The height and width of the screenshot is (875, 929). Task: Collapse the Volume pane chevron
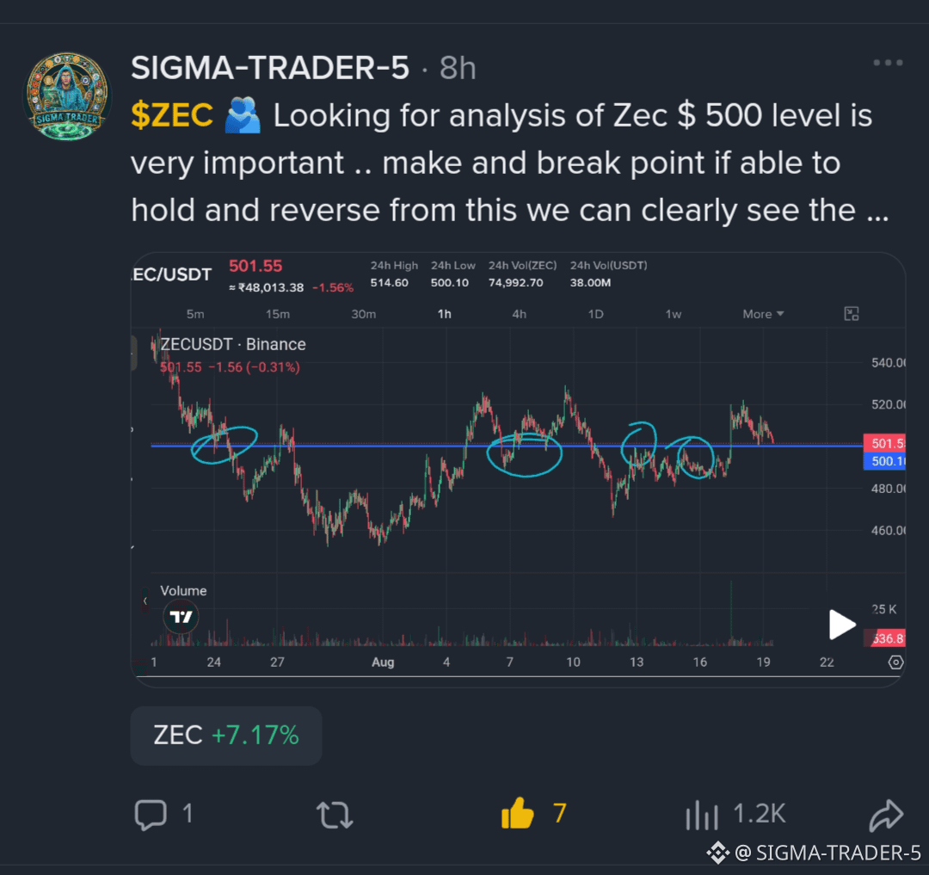[145, 601]
